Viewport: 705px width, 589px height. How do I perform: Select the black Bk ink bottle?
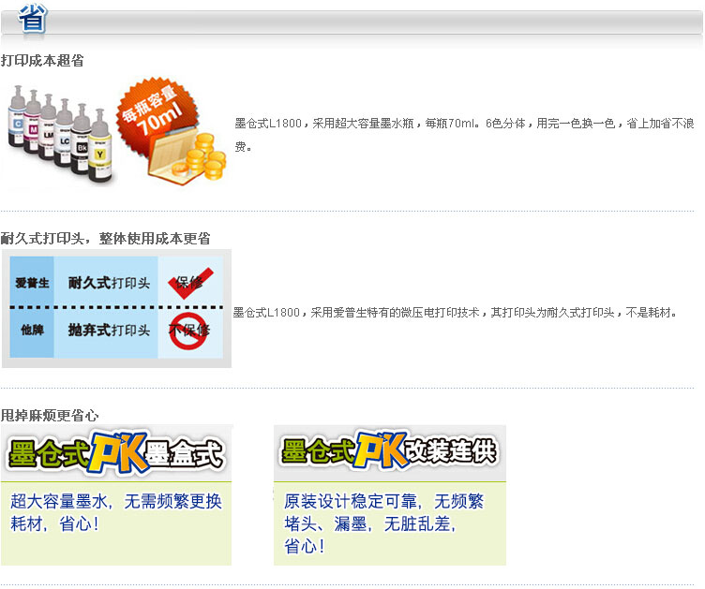[x=81, y=140]
